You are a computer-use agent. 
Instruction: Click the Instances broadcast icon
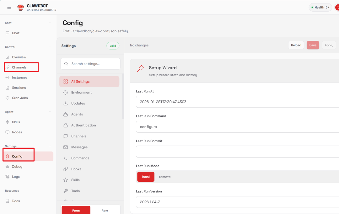tap(7, 78)
